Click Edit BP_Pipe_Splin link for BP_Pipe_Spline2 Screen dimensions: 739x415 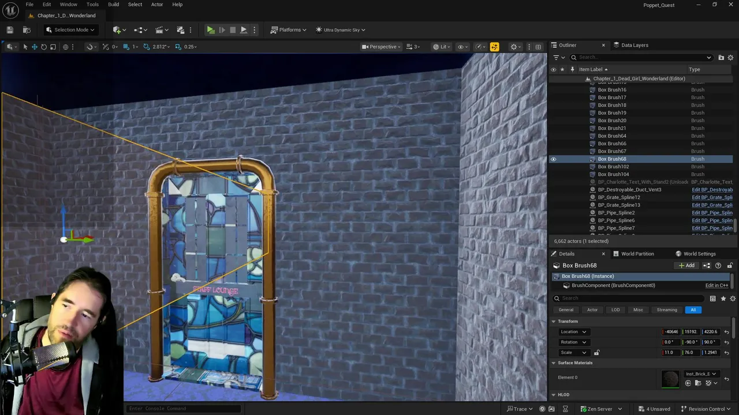[x=712, y=213]
